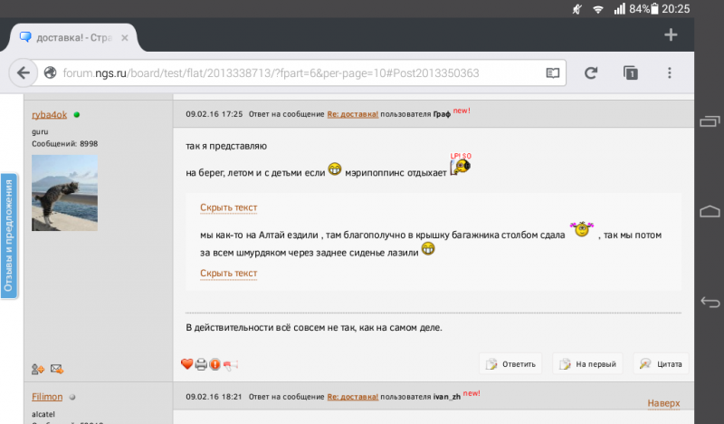724x424 pixels.
Task: Tap the browser back arrow button
Action: (23, 72)
